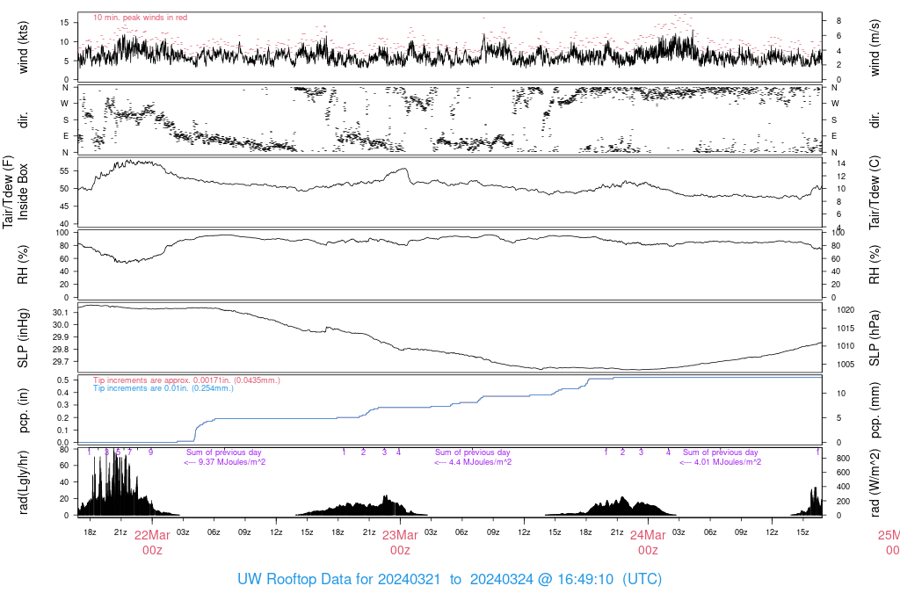Select the 'Tair/Tdew (F)' axis label
Image resolution: width=900 pixels, height=615 pixels.
tap(8, 192)
